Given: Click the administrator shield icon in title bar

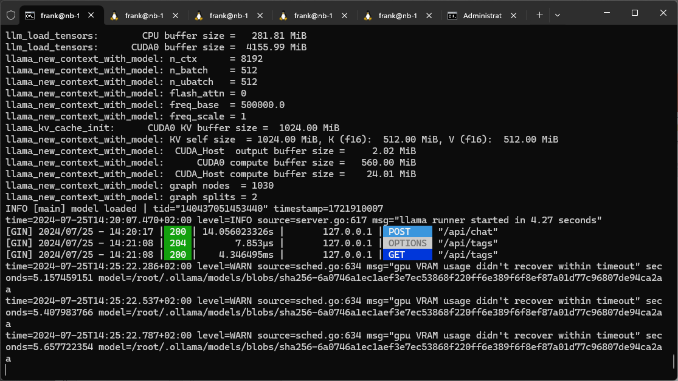Looking at the screenshot, I should [x=10, y=15].
